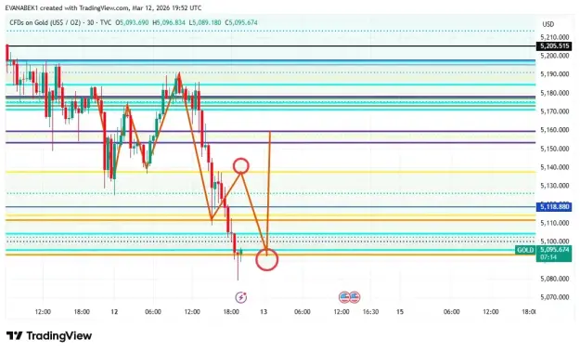The image size is (580, 352).
Task: Click the 5,070.000 price axis label
Action: (554, 297)
